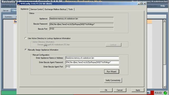This screenshot has width=169, height=95.
Task: Focus the Enter Appliance Name or Address field
Action: coord(92,58)
